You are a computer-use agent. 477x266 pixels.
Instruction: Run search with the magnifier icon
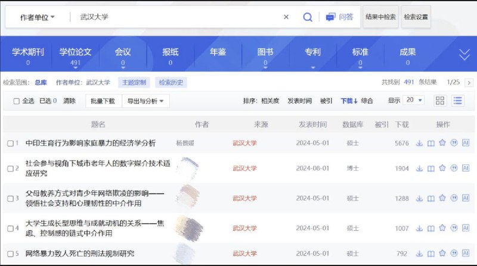point(308,17)
